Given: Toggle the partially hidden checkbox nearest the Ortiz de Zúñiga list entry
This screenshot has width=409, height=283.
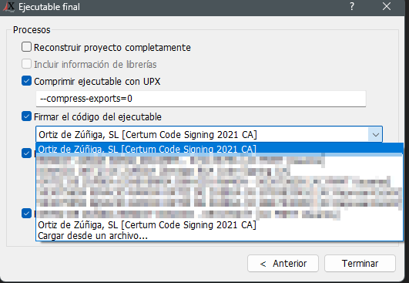Looking at the screenshot, I should click(x=26, y=213).
